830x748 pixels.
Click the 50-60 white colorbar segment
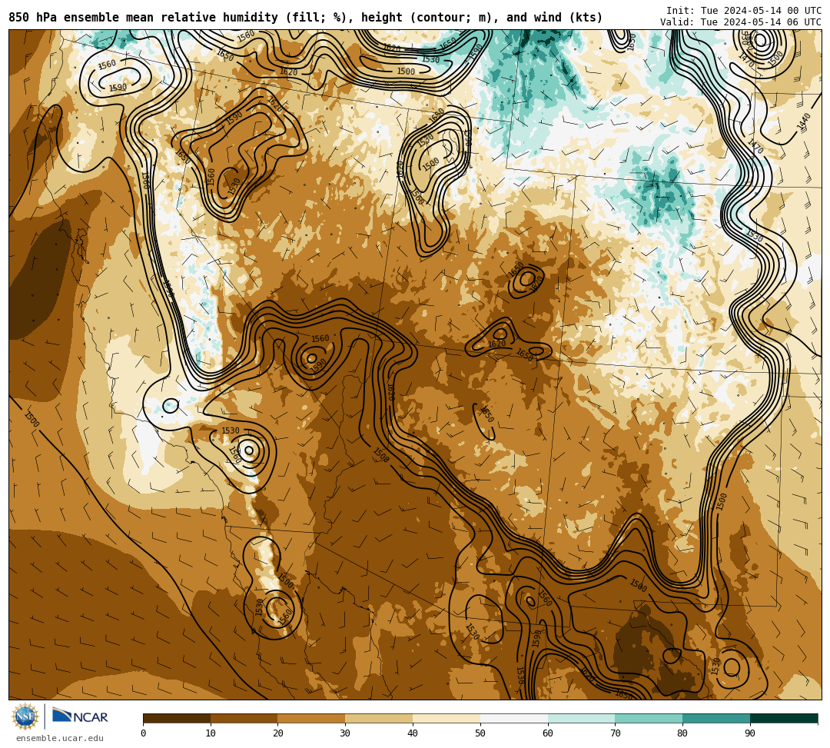[514, 718]
